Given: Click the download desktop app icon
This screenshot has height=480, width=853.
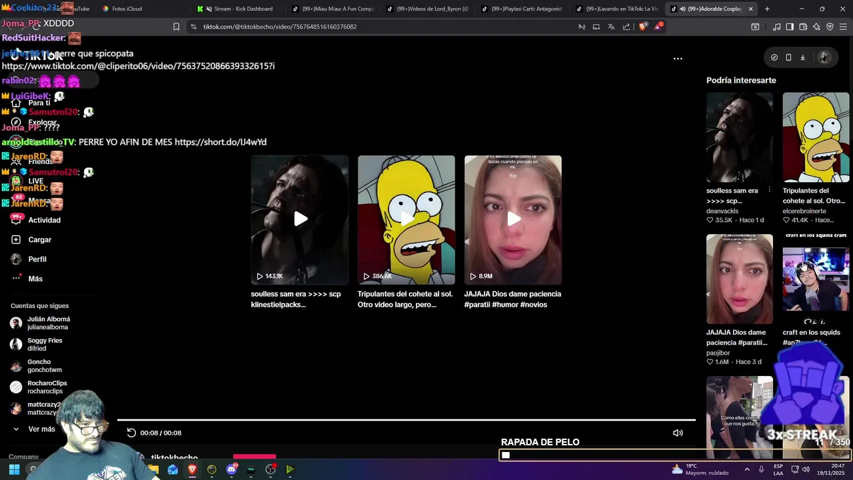Looking at the screenshot, I should tap(802, 57).
